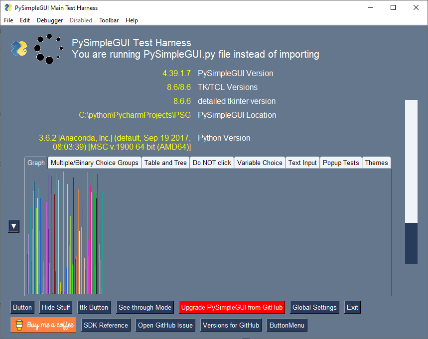Open the Table and Tree tab
The width and height of the screenshot is (428, 339).
point(165,162)
